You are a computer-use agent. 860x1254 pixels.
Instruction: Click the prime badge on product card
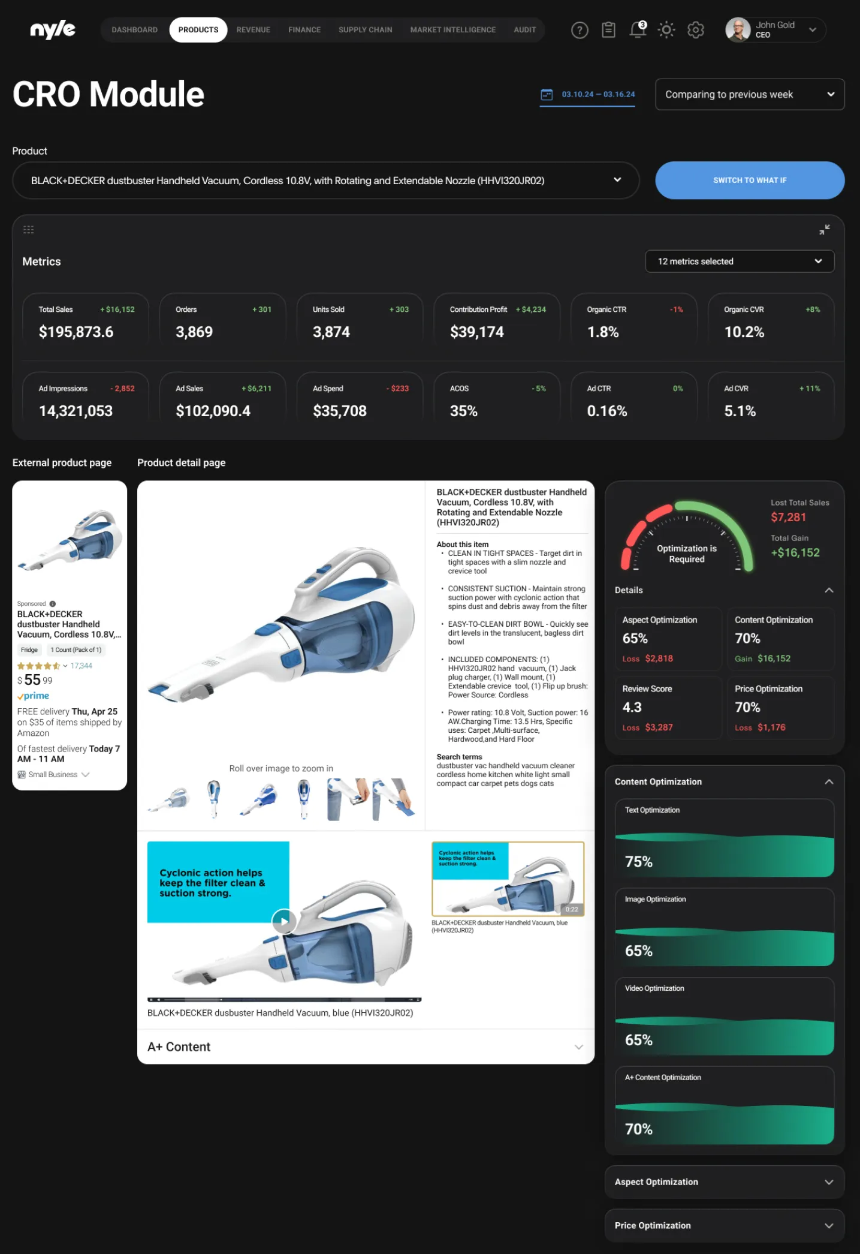(x=34, y=696)
